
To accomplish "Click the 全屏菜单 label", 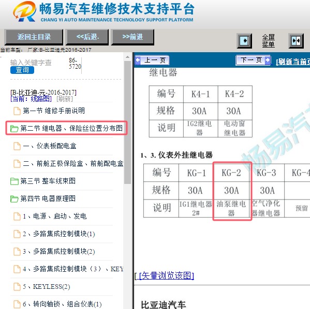I will (x=268, y=41).
